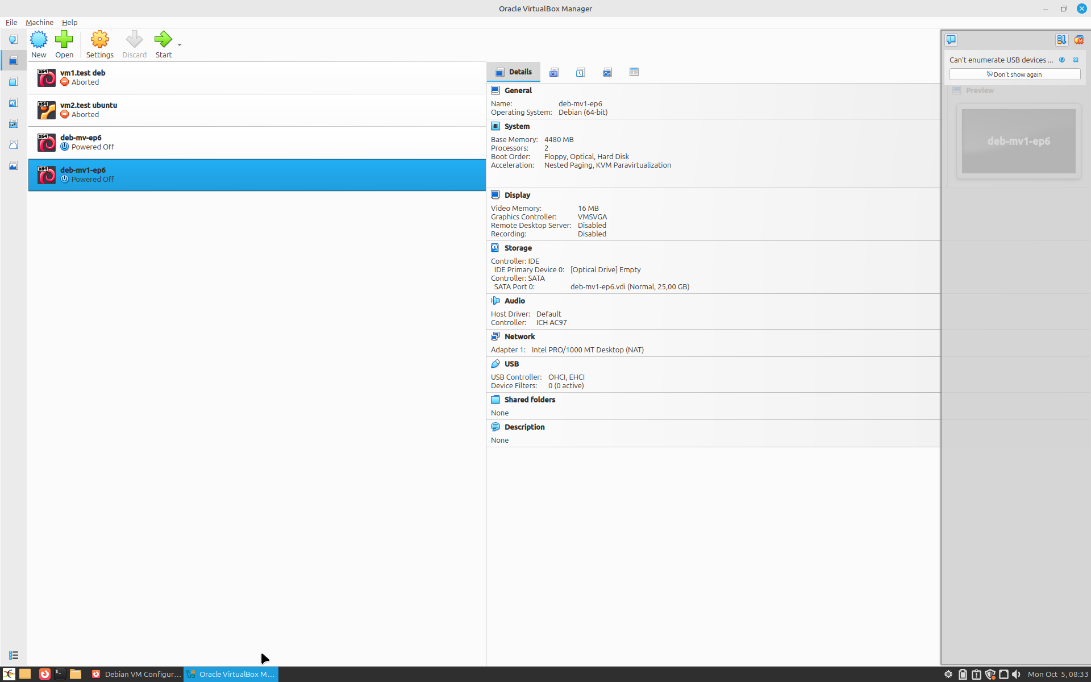This screenshot has height=682, width=1091.
Task: Open help for the USB enumerate notification
Action: (x=1062, y=60)
